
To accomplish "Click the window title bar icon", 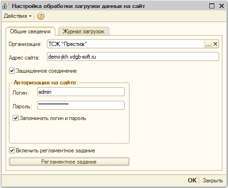I will click(6, 6).
